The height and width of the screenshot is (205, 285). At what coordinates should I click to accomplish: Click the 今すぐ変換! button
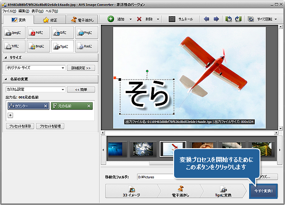[x=263, y=191]
